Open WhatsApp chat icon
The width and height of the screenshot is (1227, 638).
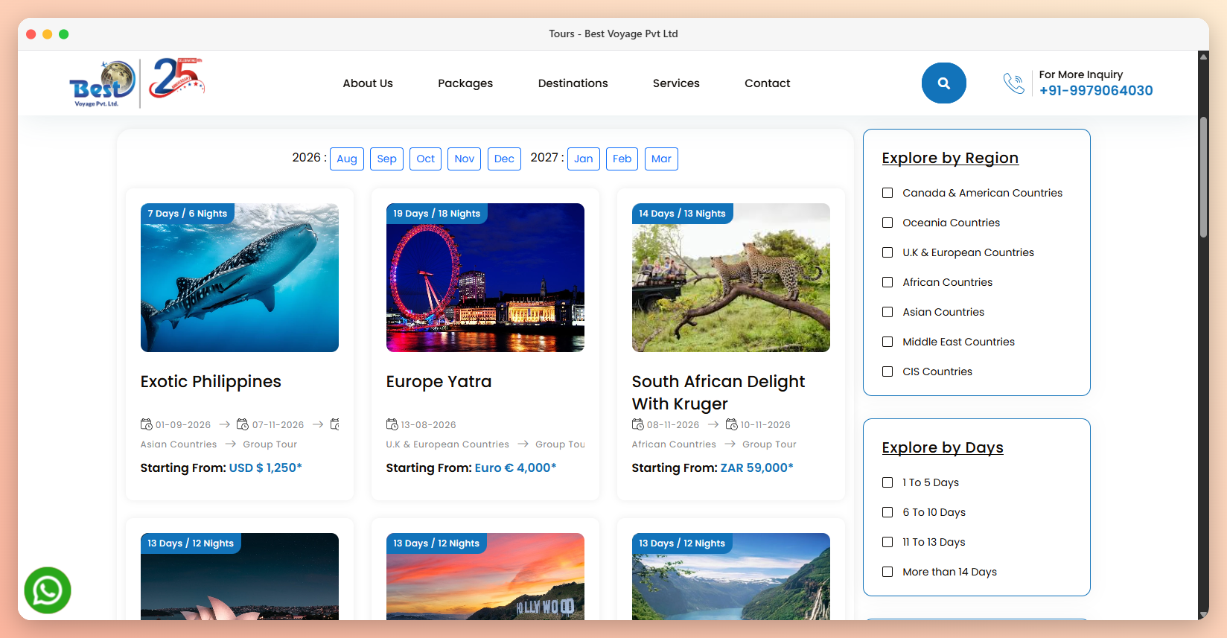coord(48,590)
